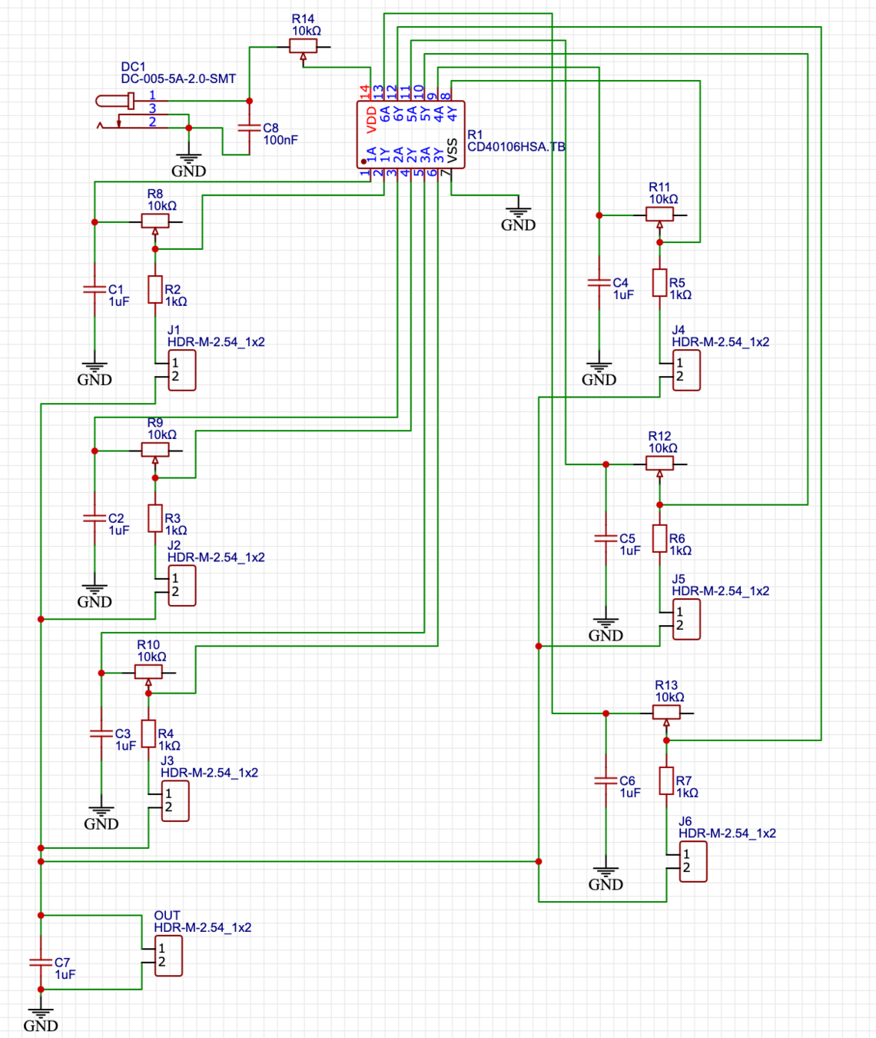Click the 'HDR-M-2.54_1x2' label of J6
876x1038 pixels.
tap(727, 833)
